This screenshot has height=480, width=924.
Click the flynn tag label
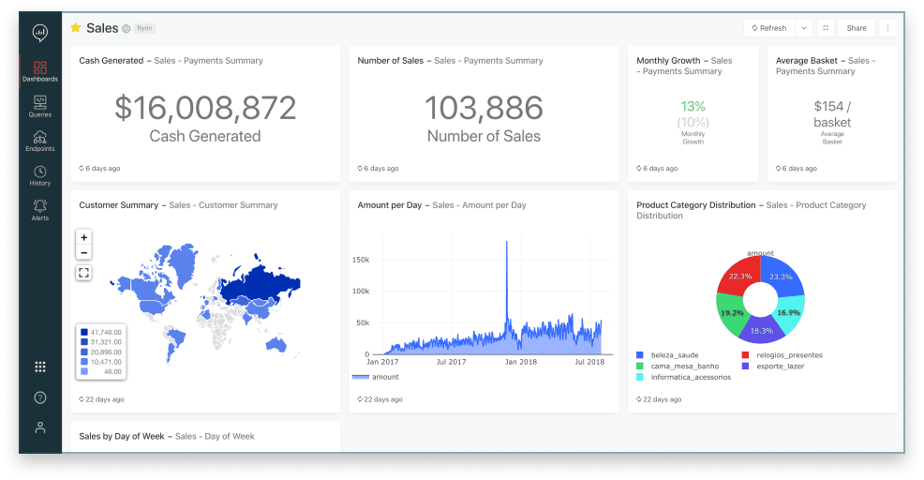click(x=144, y=28)
